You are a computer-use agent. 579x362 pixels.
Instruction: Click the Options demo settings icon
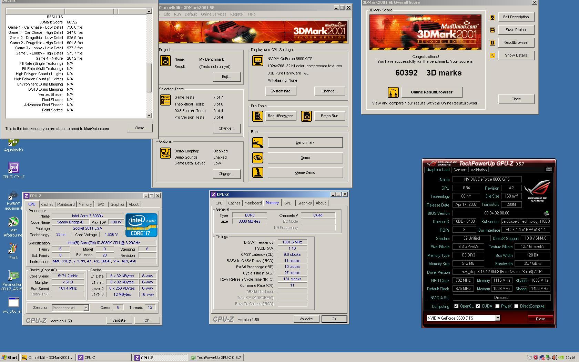click(165, 153)
